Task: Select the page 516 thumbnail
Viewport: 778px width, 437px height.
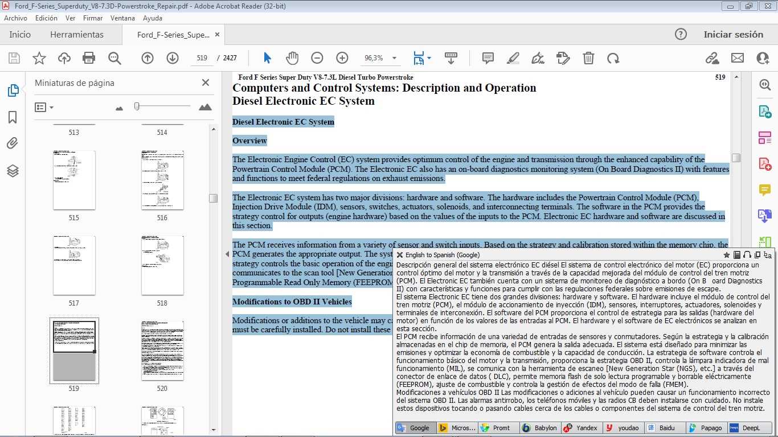Action: point(162,180)
